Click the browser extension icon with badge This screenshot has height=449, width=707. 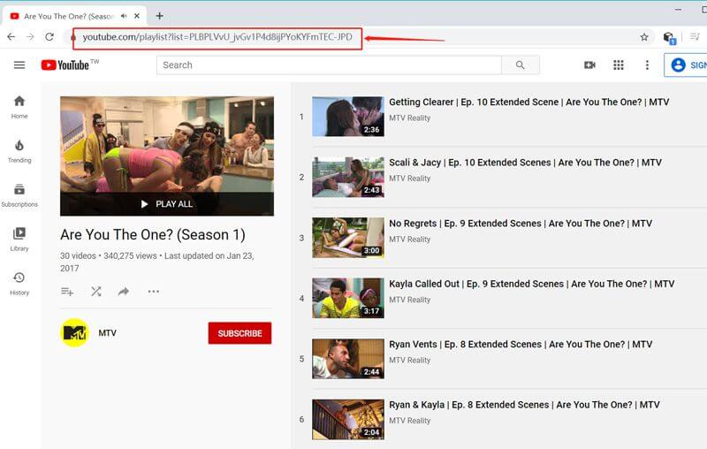coord(669,38)
